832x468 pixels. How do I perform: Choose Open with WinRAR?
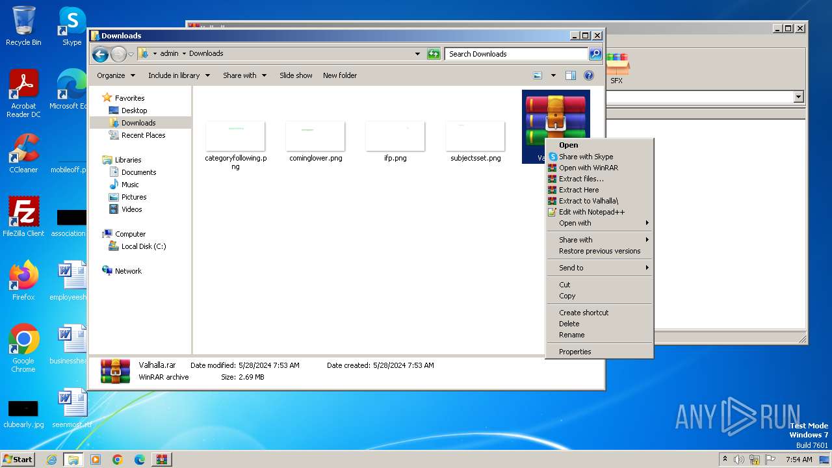click(x=599, y=168)
